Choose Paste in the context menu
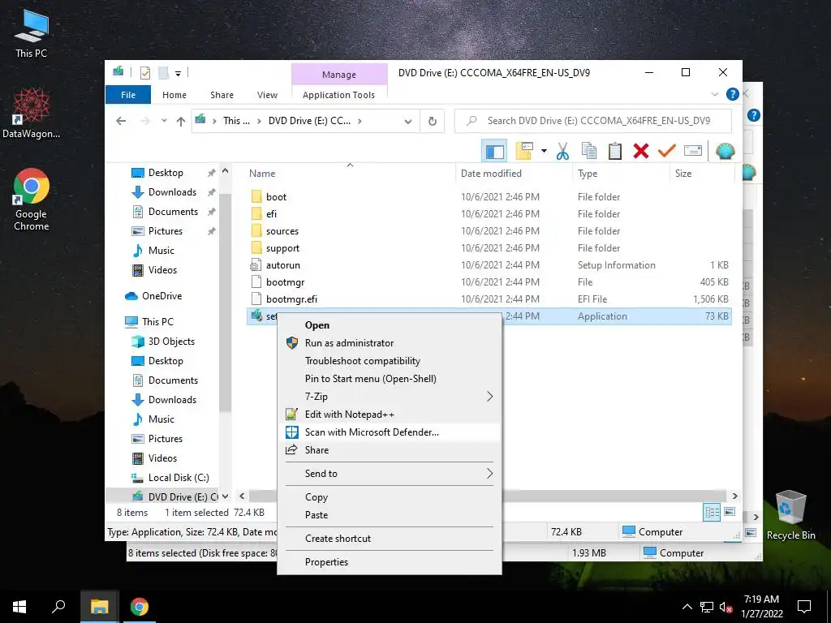Viewport: 831px width, 623px height. (390, 515)
